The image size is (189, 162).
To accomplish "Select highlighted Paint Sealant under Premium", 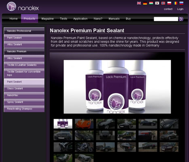I will click(24, 82).
